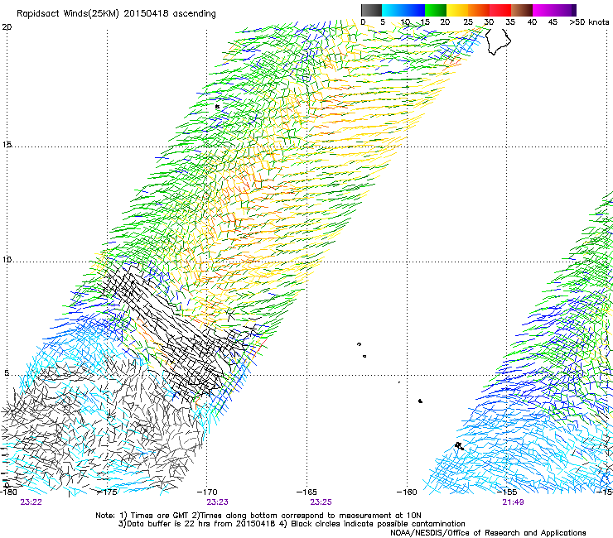Screen dimensions: 613x538
Task: Click the latitude '15' label on left axis
Action: point(7,145)
